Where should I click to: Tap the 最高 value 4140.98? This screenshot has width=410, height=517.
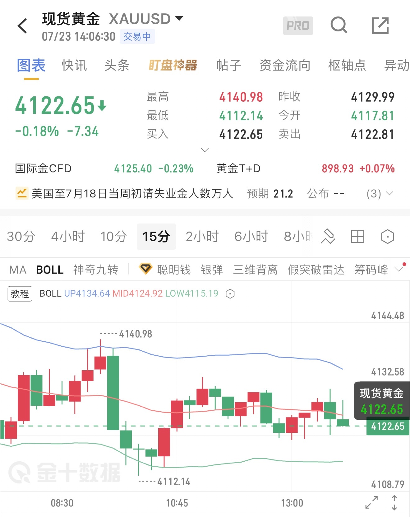[x=241, y=97]
